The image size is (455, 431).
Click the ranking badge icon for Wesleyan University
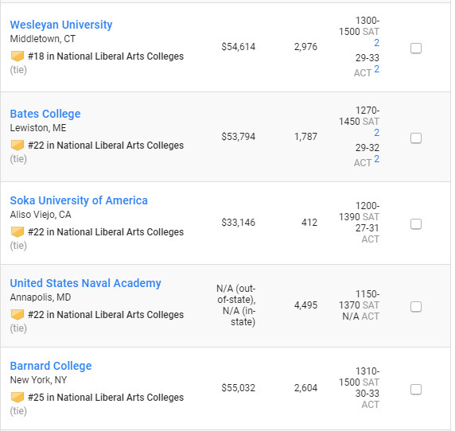[17, 56]
